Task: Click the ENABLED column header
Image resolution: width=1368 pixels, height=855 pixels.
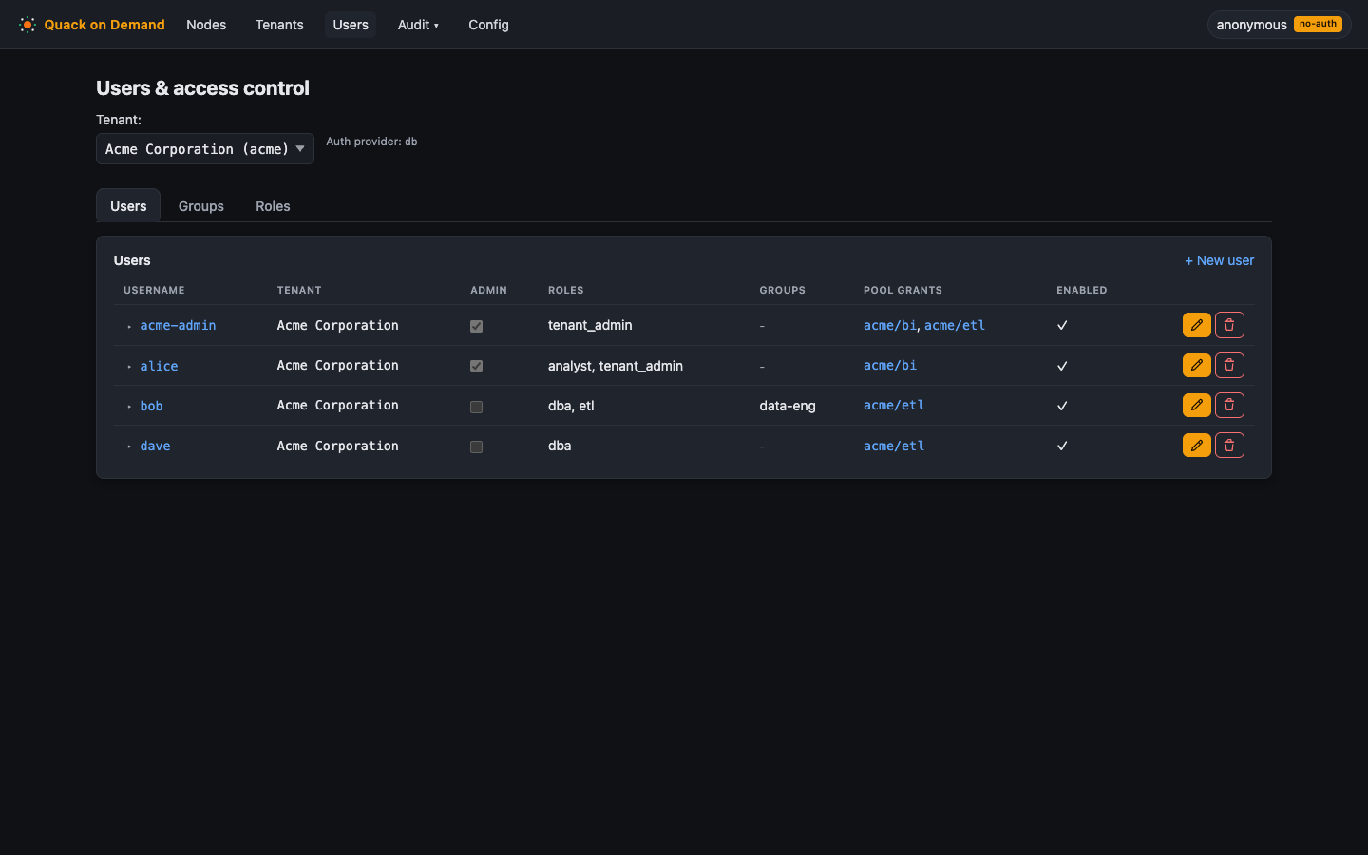Action: point(1082,290)
